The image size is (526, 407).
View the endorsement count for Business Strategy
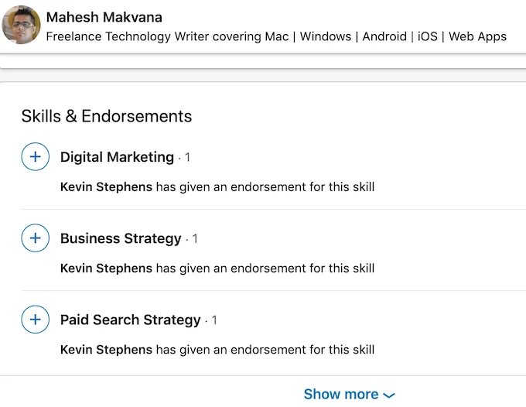click(195, 239)
